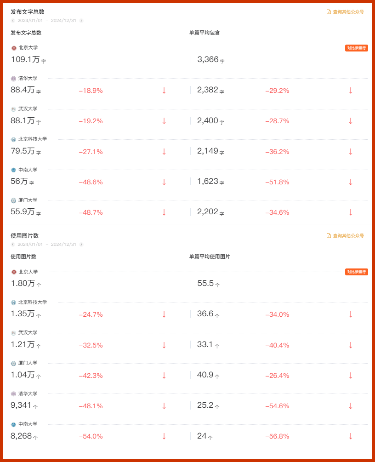Click the down arrow next to 清华大学 -18.9%
The height and width of the screenshot is (462, 375).
[164, 91]
